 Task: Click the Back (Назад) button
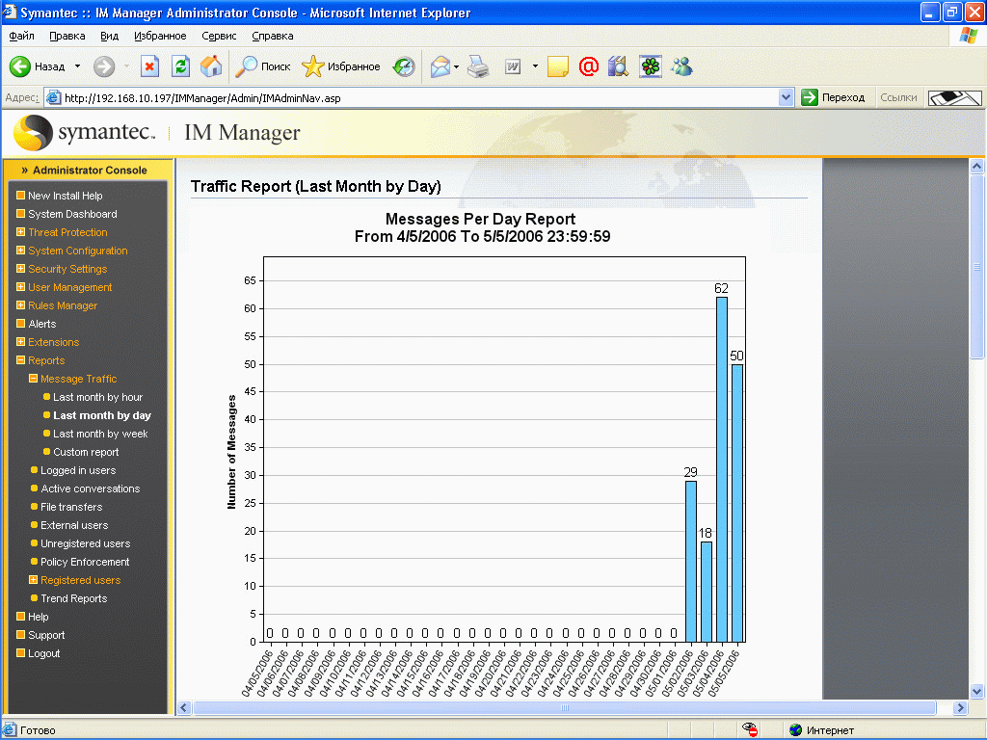point(39,66)
